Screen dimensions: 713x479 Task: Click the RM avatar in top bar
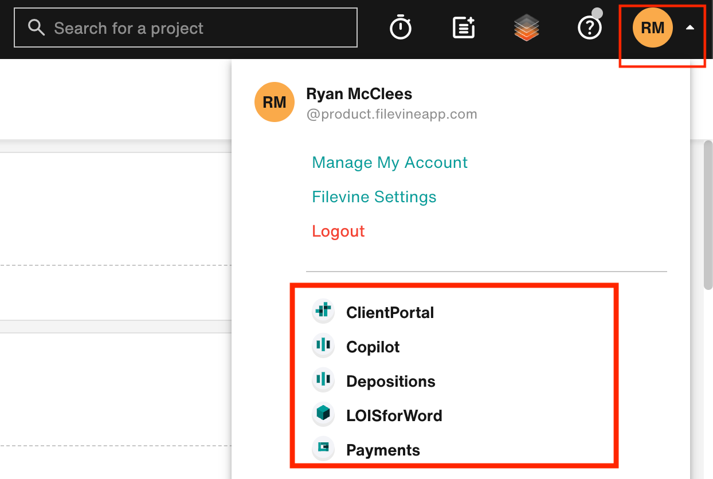pos(653,27)
